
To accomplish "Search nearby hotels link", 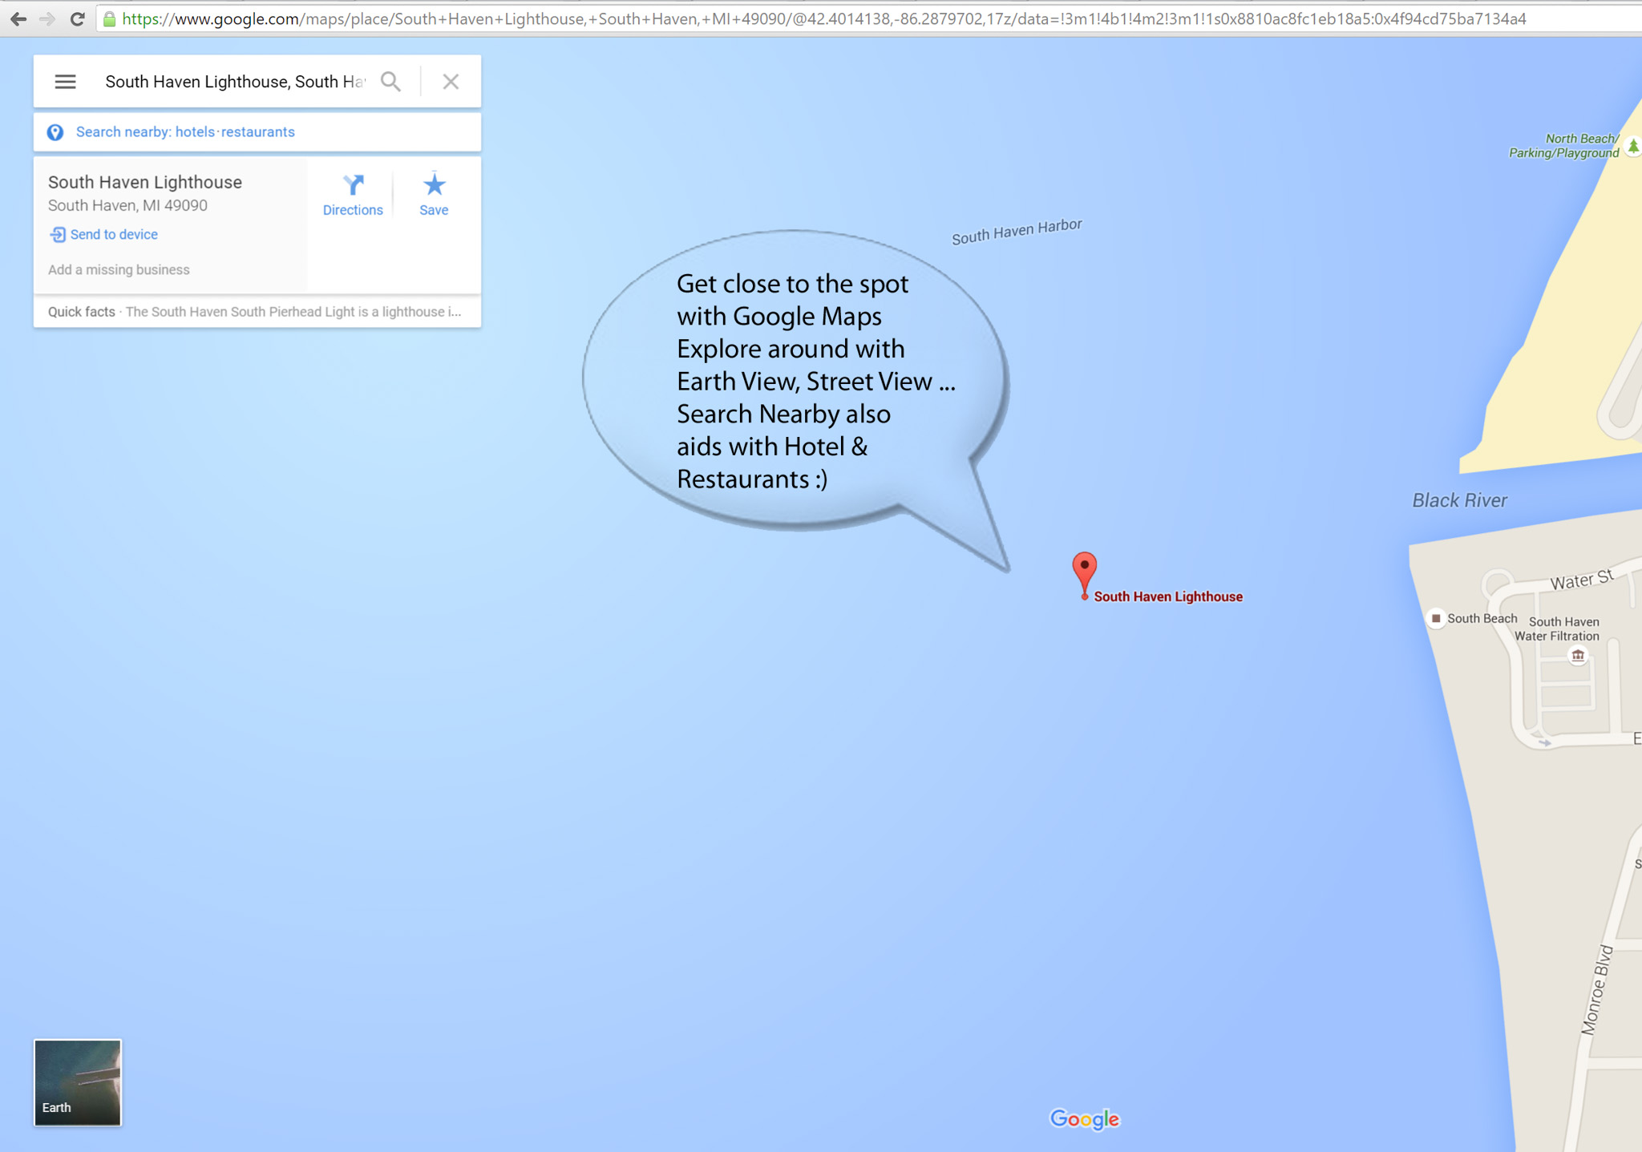I will pyautogui.click(x=195, y=132).
